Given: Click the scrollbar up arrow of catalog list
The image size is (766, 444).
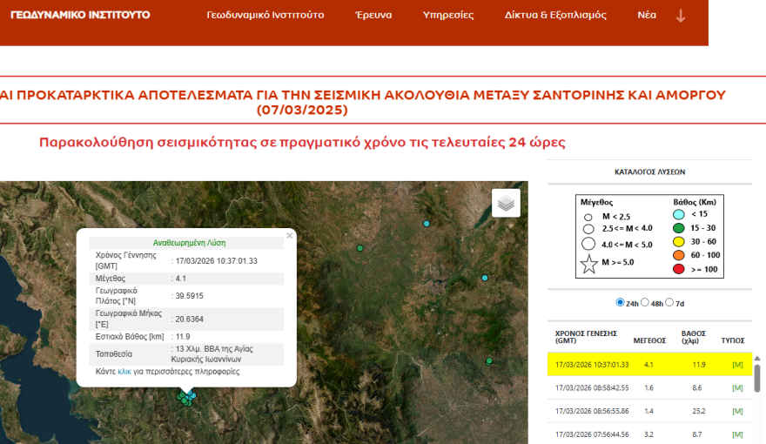Looking at the screenshot, I should [757, 359].
